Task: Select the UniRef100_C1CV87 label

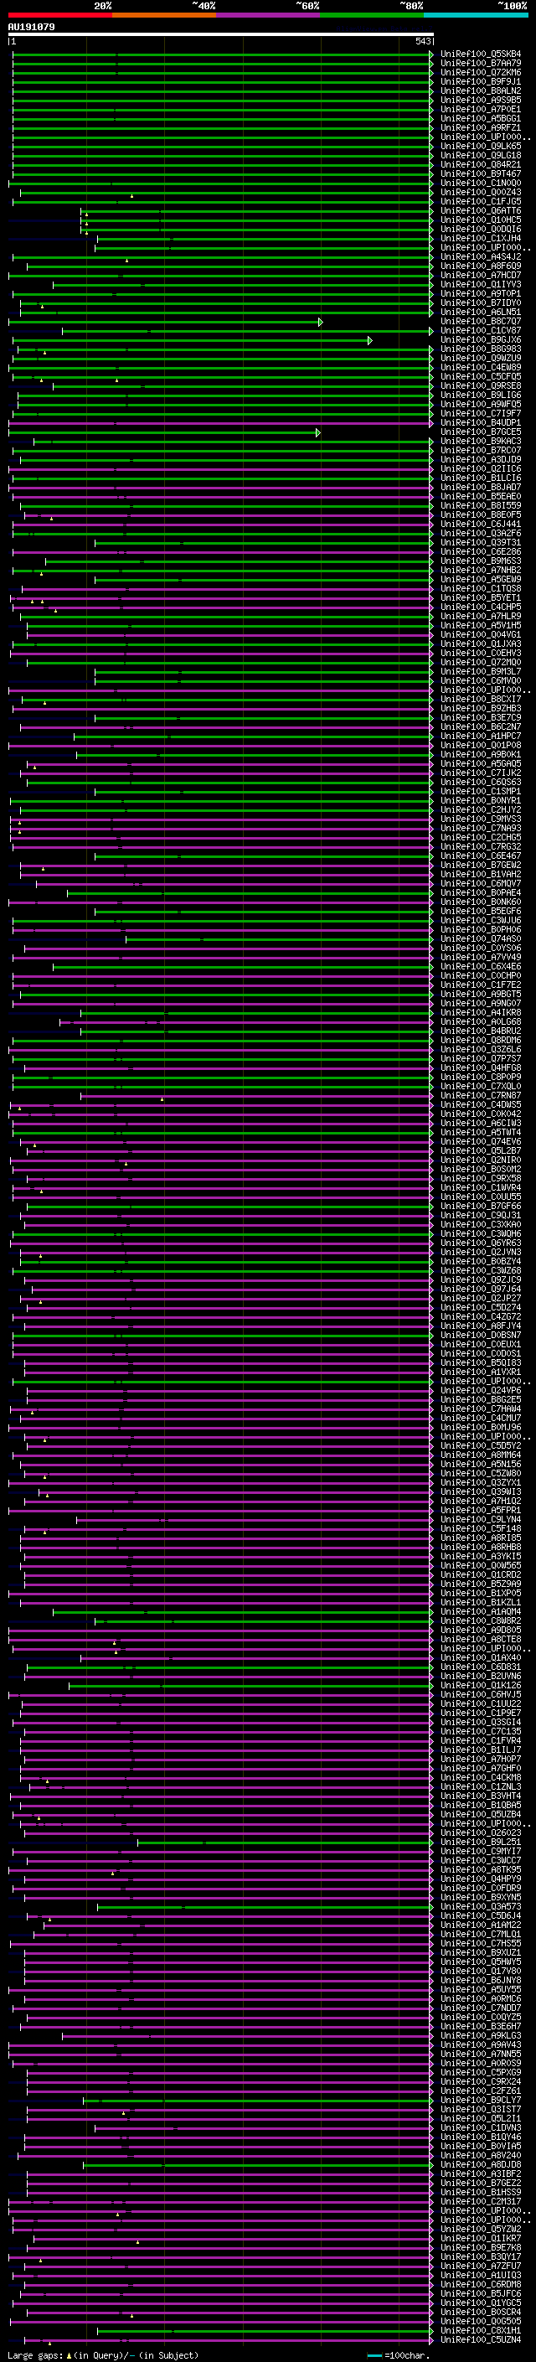Action: (480, 330)
